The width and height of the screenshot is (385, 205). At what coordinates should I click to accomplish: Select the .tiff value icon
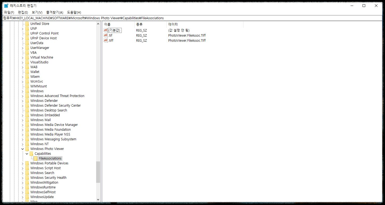[x=106, y=40]
